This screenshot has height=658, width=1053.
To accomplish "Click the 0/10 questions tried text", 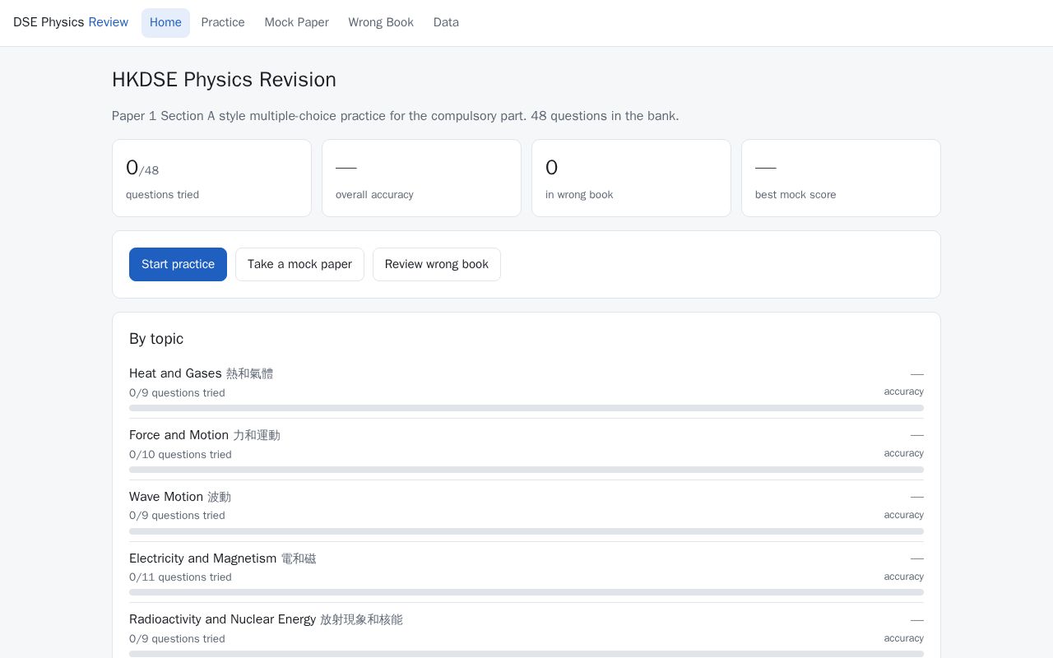I will coord(180,455).
